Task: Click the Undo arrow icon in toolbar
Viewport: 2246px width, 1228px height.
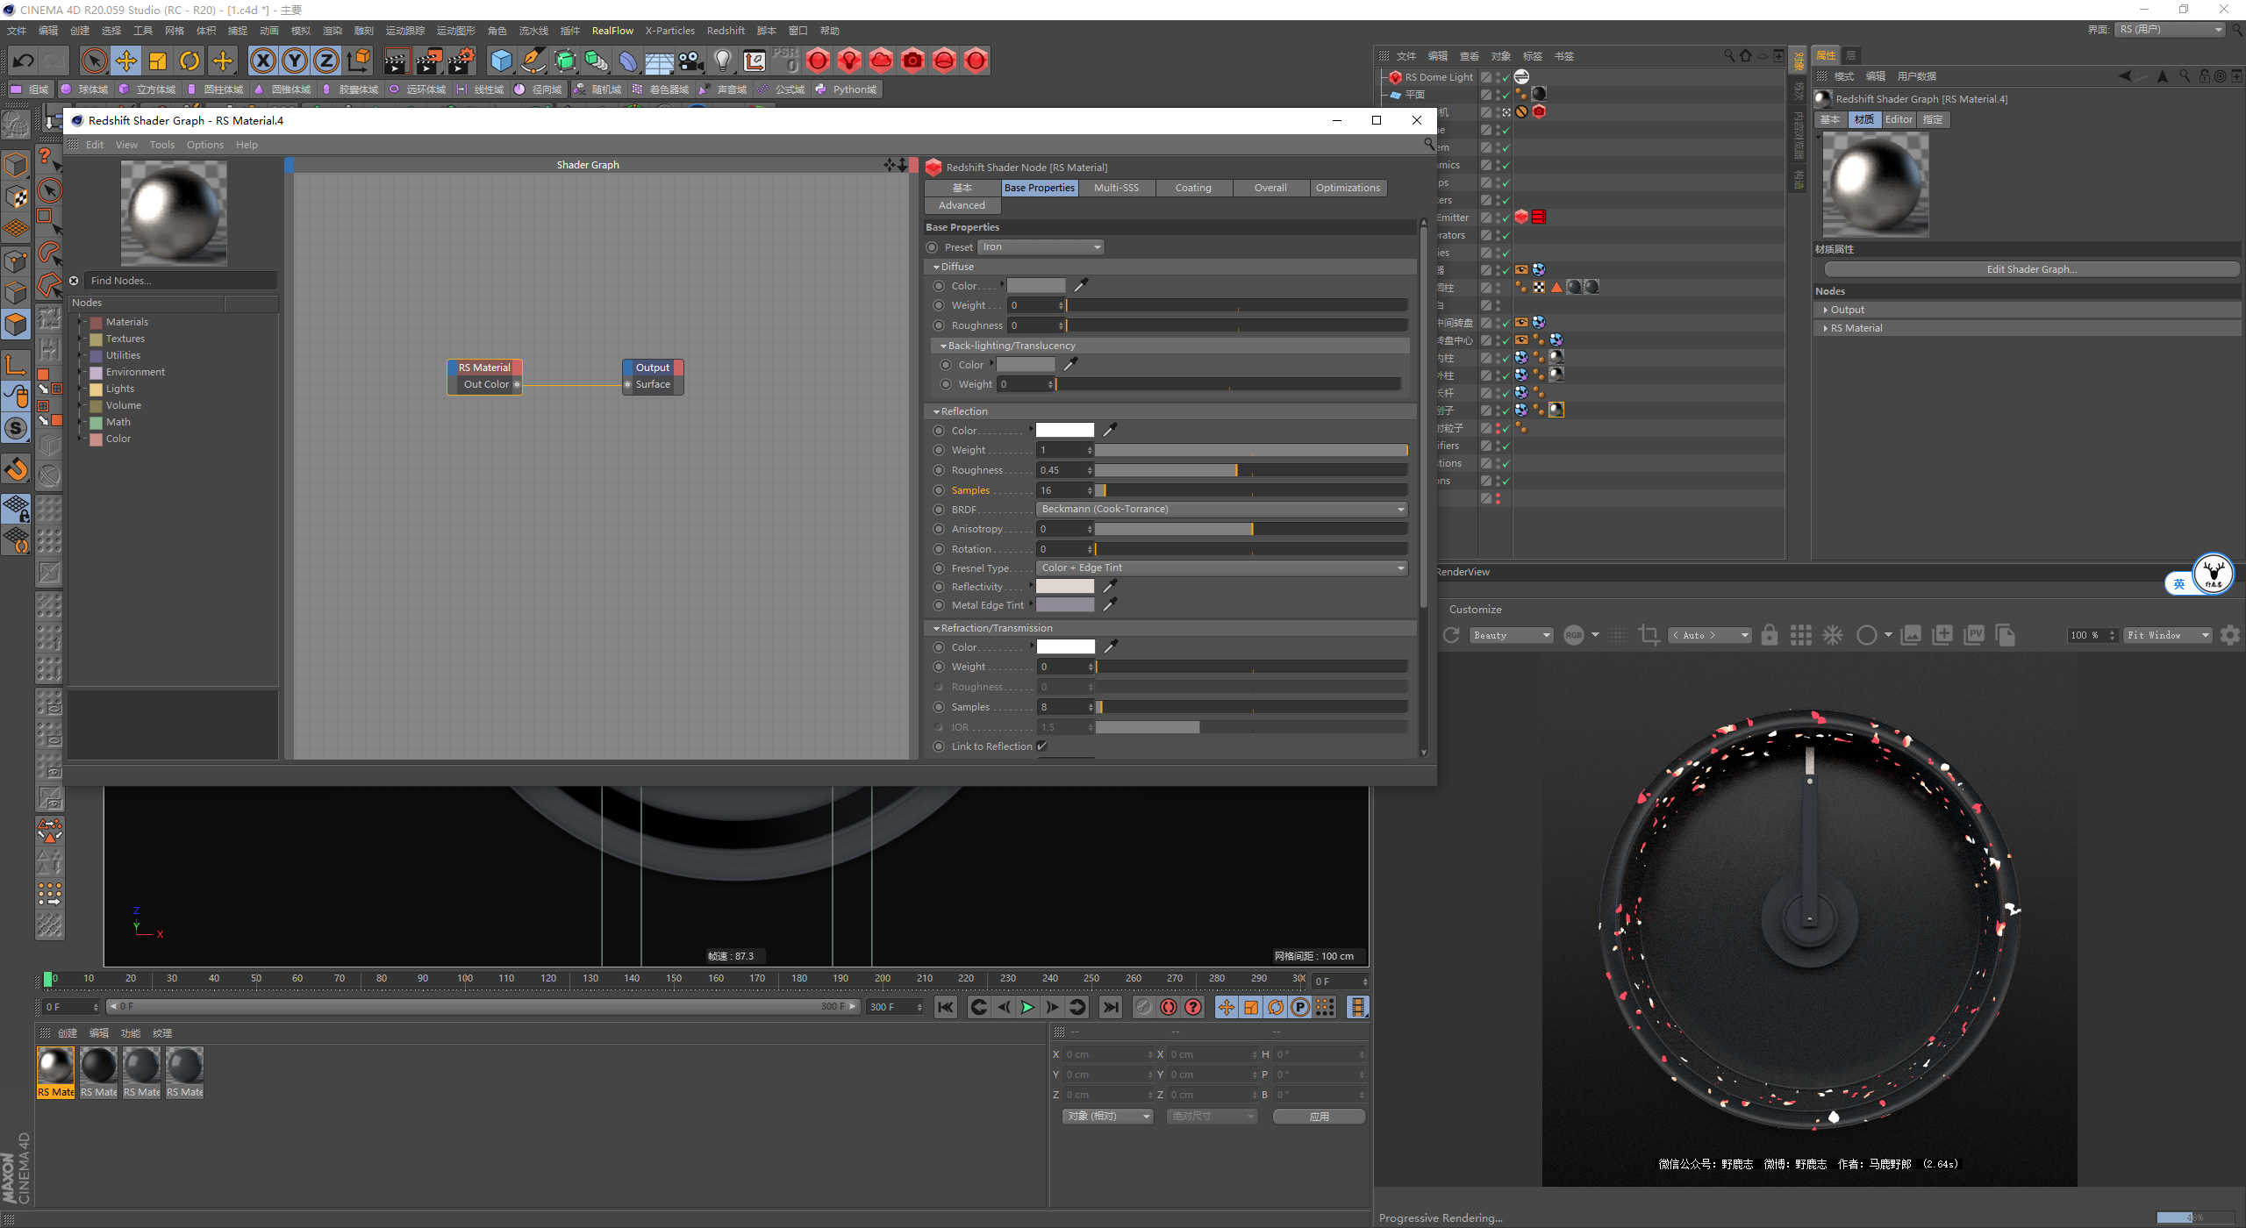Action: click(x=24, y=61)
